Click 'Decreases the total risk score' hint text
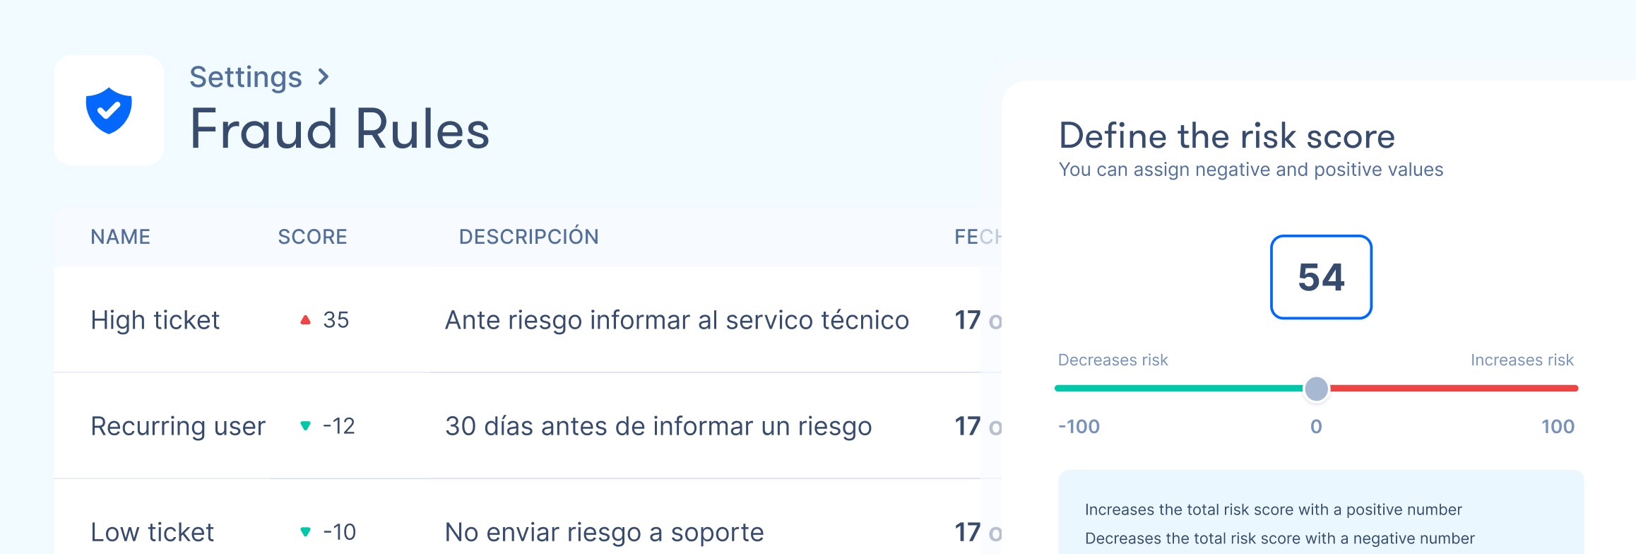 tap(1280, 538)
